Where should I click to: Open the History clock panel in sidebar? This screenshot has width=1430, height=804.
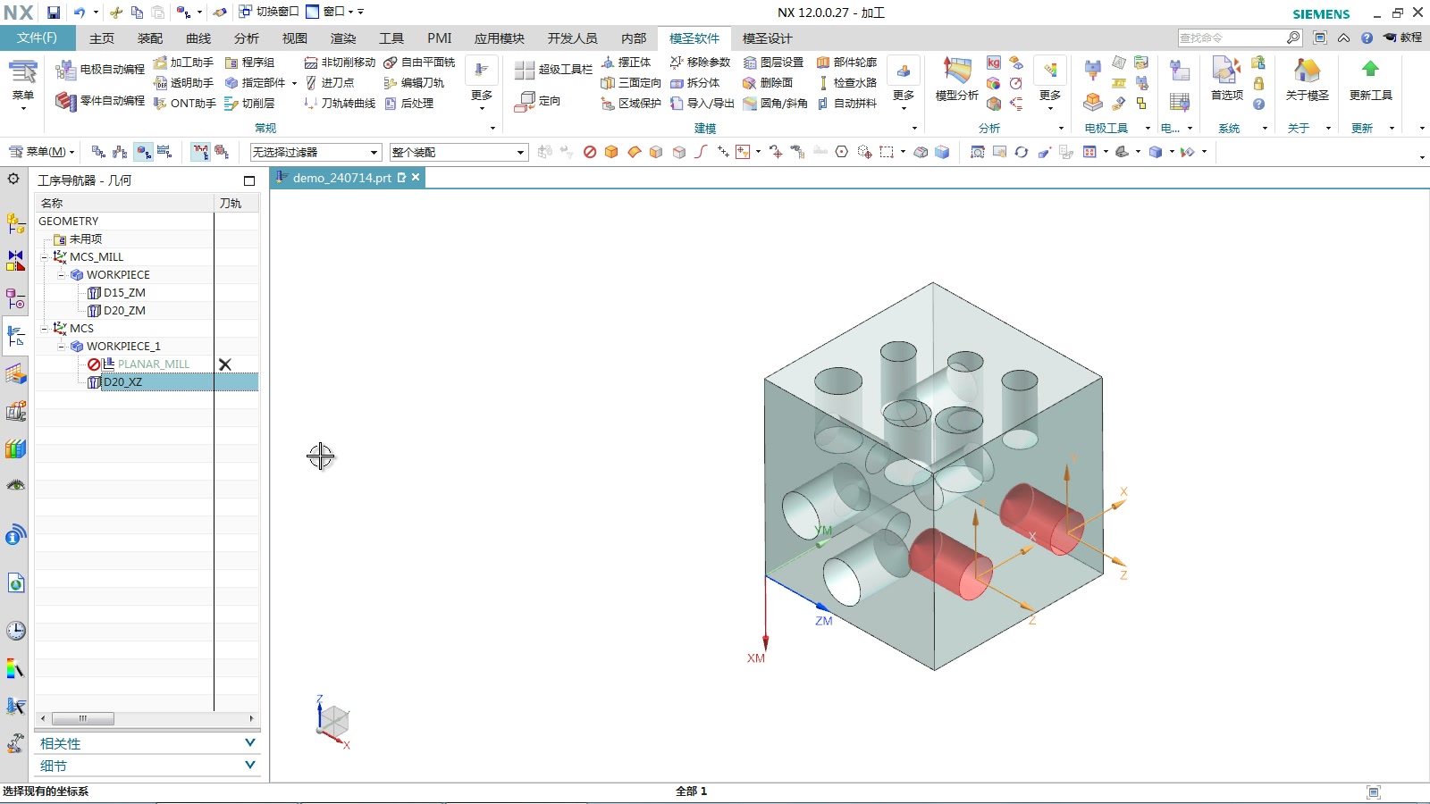coord(15,631)
